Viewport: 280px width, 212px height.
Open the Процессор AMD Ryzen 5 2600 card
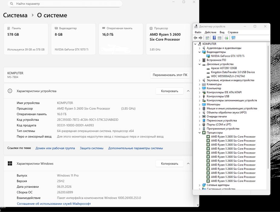[168, 39]
